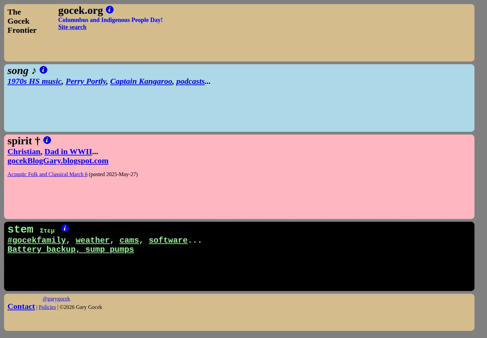Visit gocekBlogGary.blogspot.com link
Viewport: 487px width, 338px height.
58,161
